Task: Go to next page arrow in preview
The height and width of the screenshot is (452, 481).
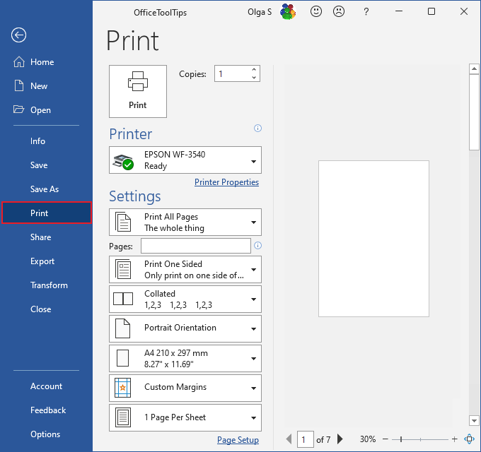Action: pos(340,439)
